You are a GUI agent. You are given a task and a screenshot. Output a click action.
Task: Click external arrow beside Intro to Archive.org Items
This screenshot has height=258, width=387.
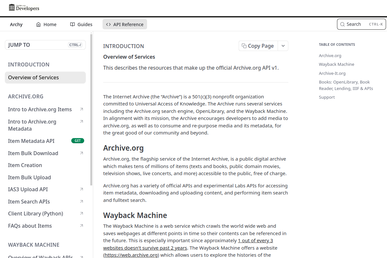82,109
